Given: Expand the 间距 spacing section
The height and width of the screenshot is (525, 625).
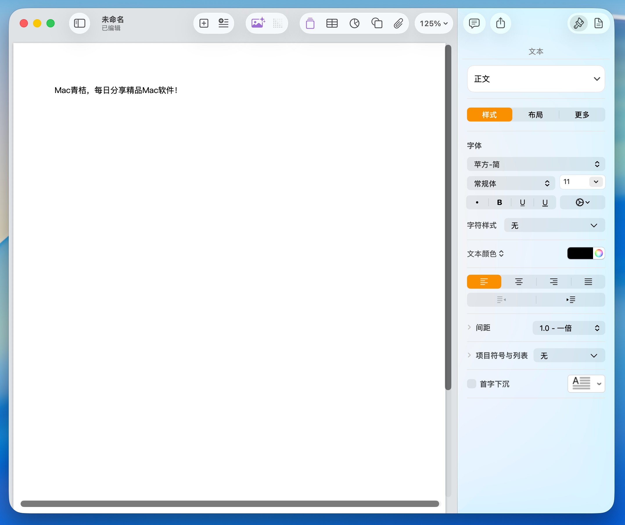Looking at the screenshot, I should [469, 327].
